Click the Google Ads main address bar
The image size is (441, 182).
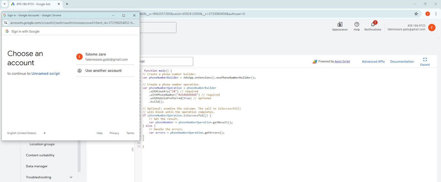tap(276, 14)
